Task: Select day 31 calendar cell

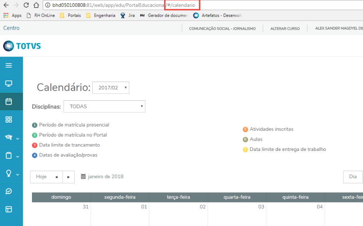Action: (x=61, y=214)
